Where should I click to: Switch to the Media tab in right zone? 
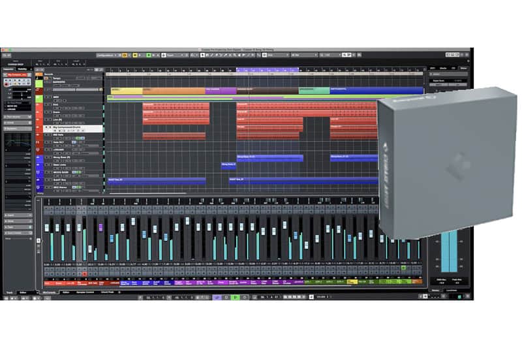coord(443,69)
